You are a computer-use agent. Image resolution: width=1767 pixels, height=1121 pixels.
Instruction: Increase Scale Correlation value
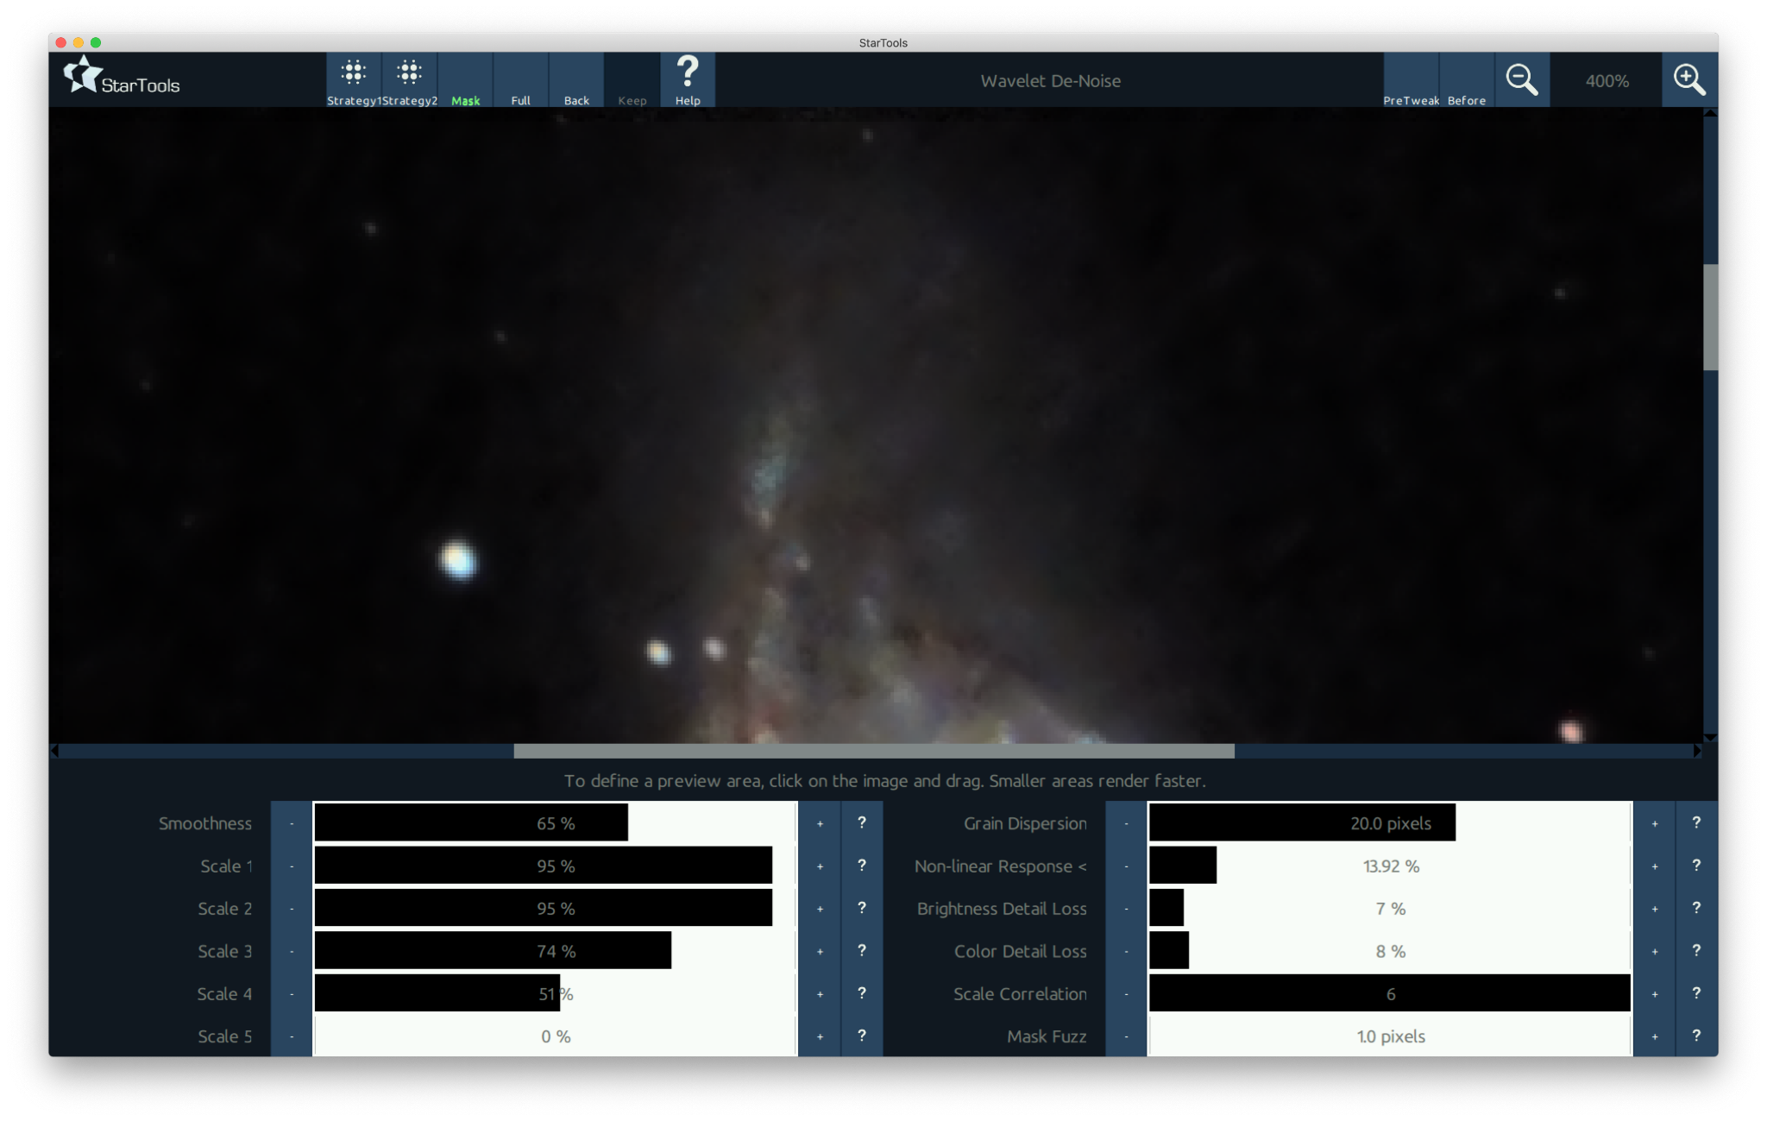(1654, 994)
